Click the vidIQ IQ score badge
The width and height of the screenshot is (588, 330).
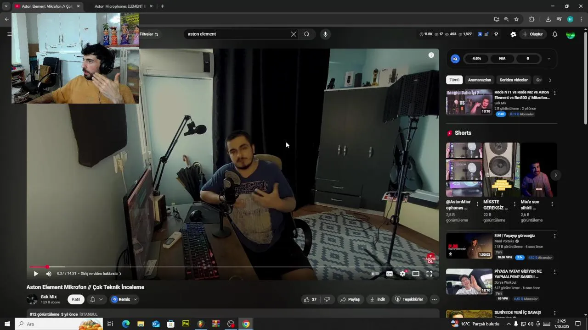455,59
